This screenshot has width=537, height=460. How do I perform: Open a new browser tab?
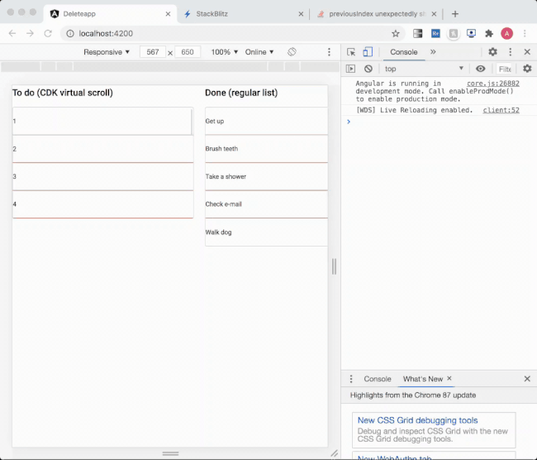[x=455, y=14]
